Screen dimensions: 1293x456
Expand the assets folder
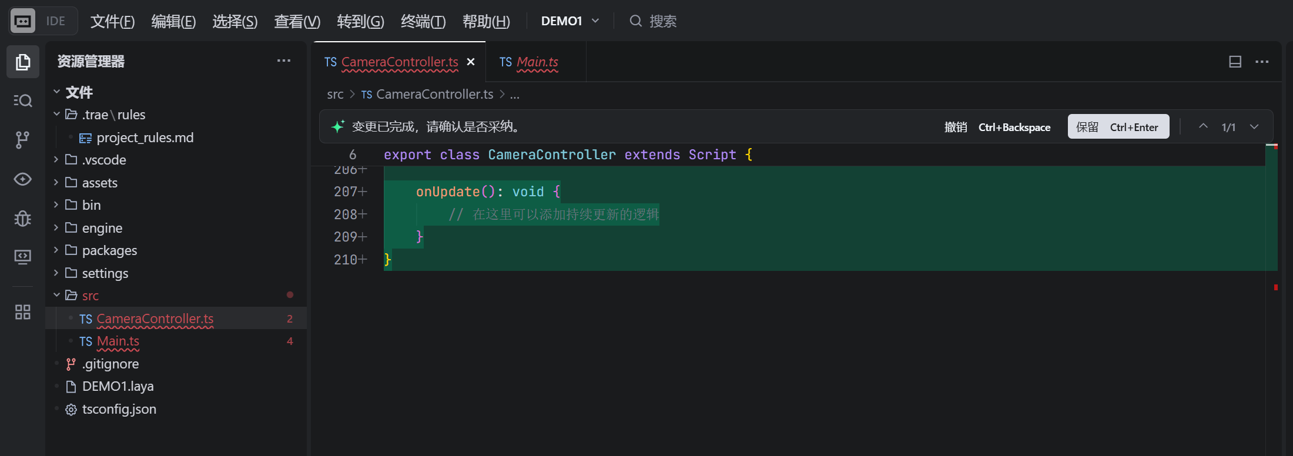99,183
